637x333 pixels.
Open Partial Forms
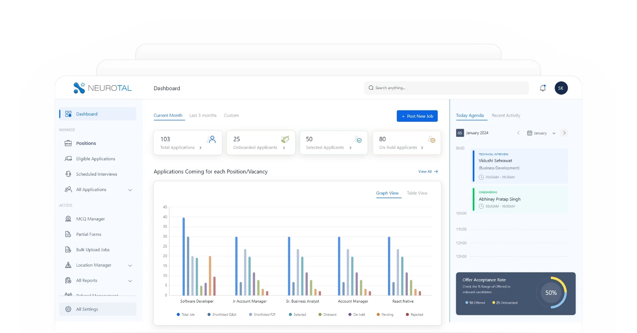coord(88,234)
